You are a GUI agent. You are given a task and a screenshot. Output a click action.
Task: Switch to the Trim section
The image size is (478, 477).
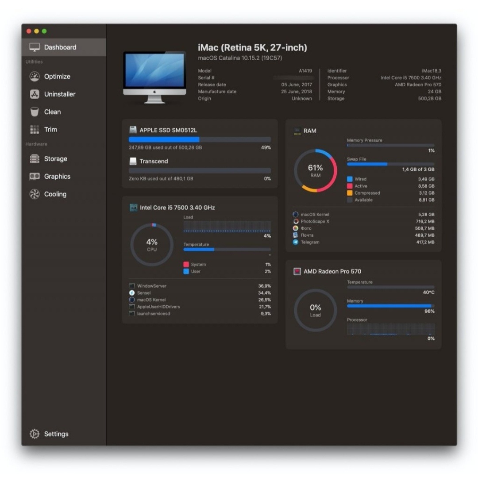point(64,130)
